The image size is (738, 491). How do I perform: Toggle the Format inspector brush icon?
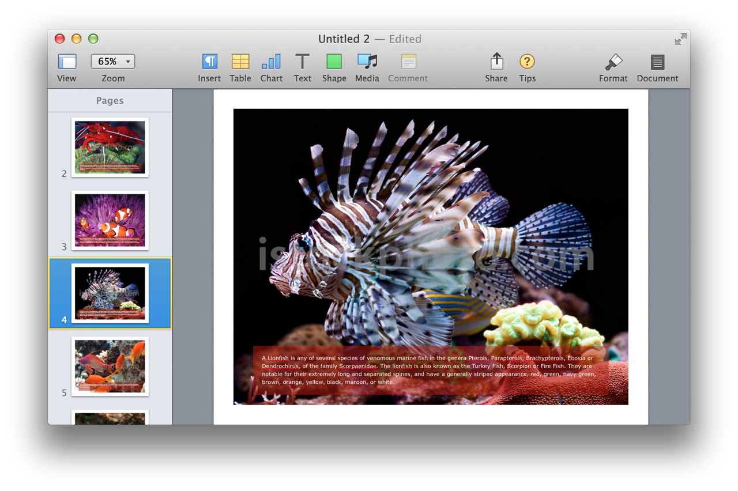point(613,61)
